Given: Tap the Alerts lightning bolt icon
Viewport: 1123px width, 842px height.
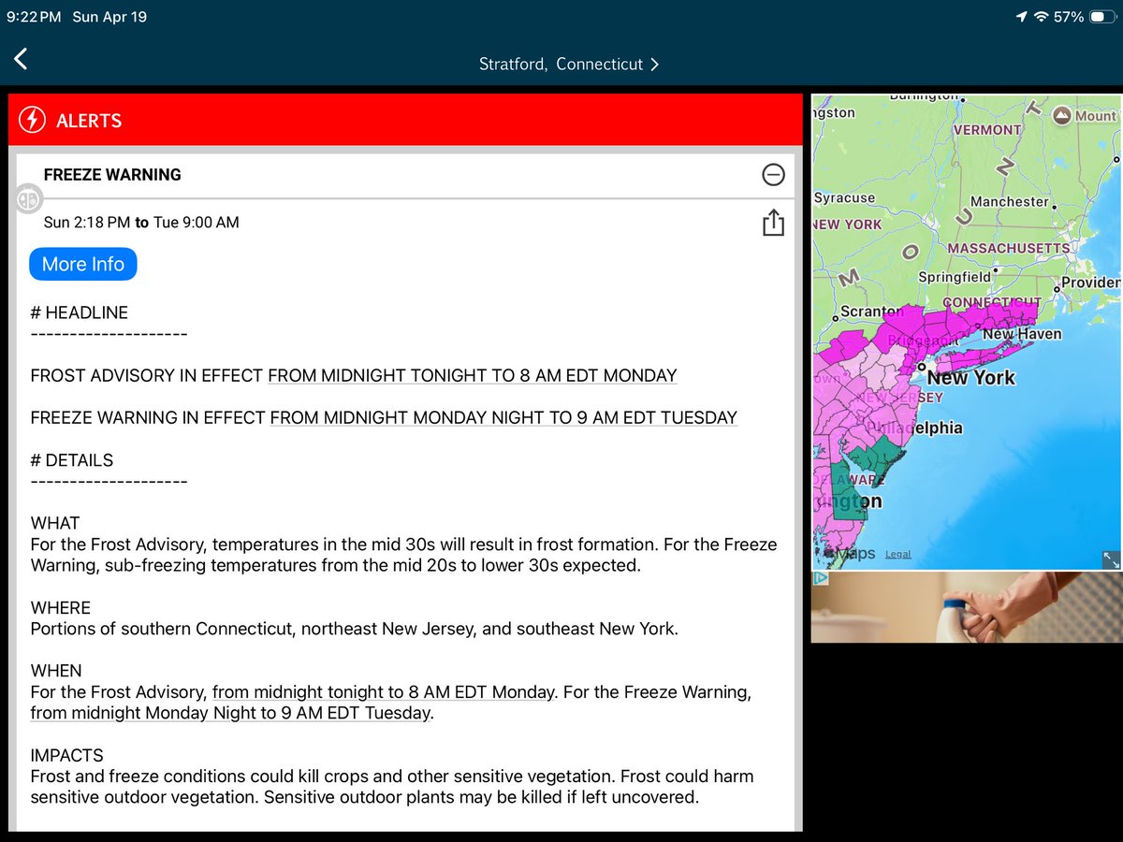Looking at the screenshot, I should pyautogui.click(x=32, y=121).
